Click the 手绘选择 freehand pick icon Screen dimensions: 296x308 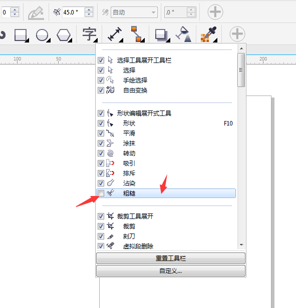coord(110,80)
